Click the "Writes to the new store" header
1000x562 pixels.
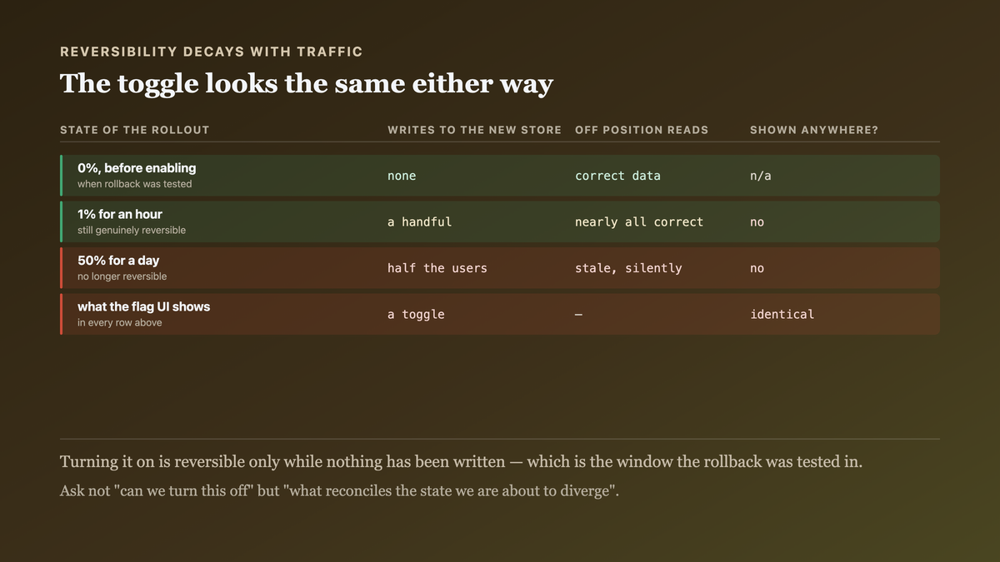474,130
